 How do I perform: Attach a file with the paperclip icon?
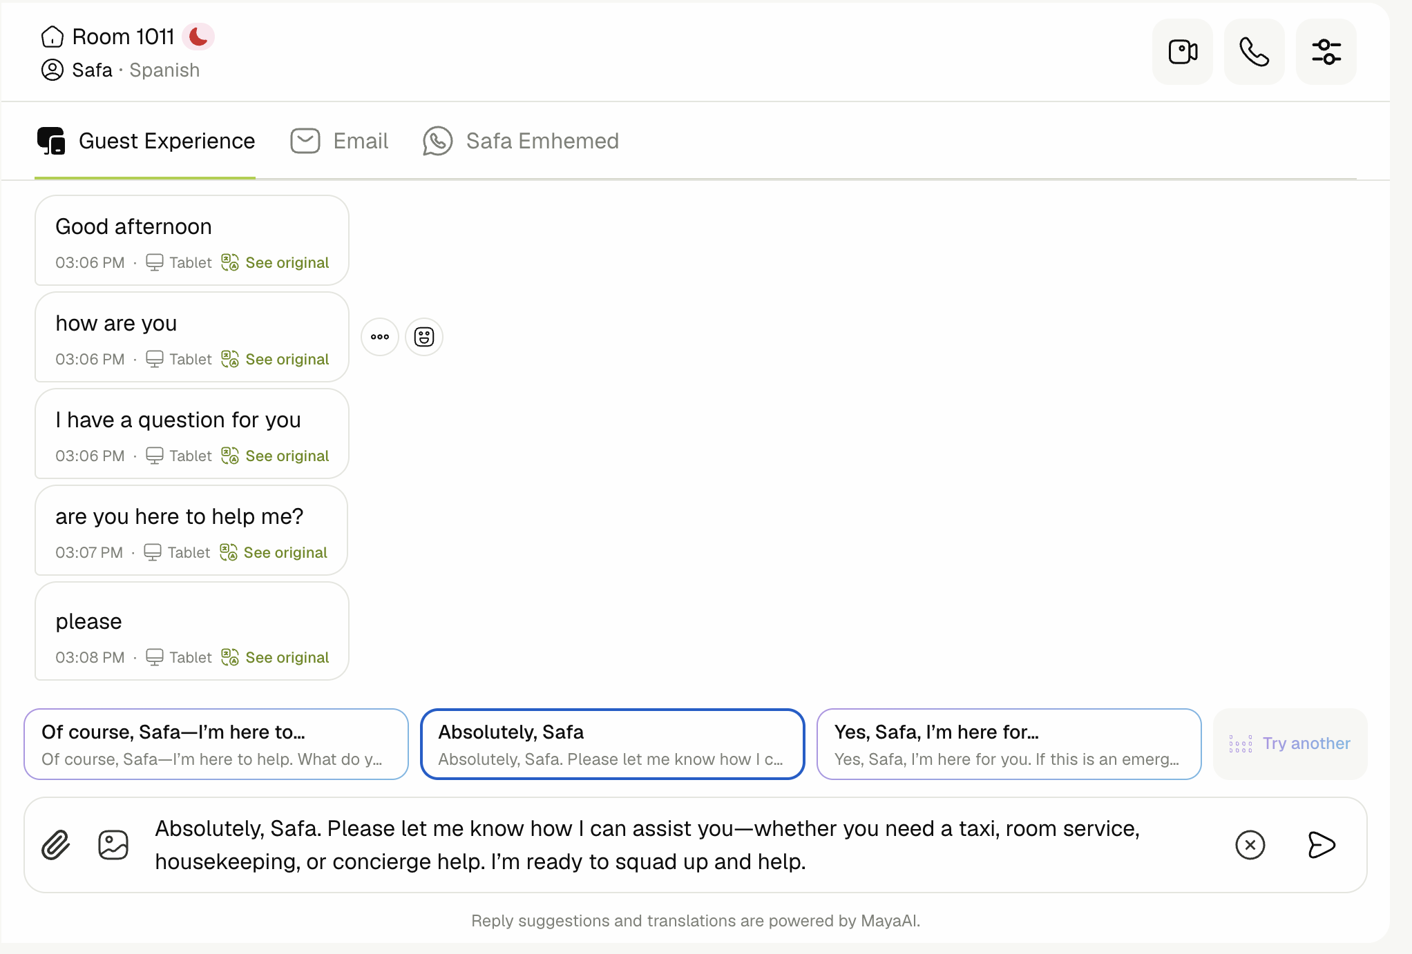(55, 845)
